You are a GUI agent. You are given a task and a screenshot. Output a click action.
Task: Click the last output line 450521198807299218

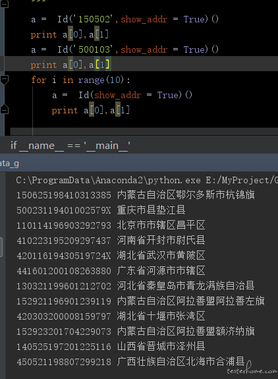(130, 361)
